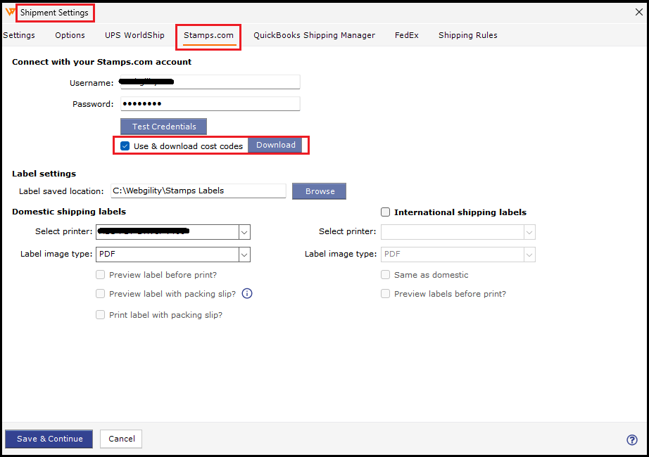
Task: Select the Stamps.com tab
Action: 208,35
